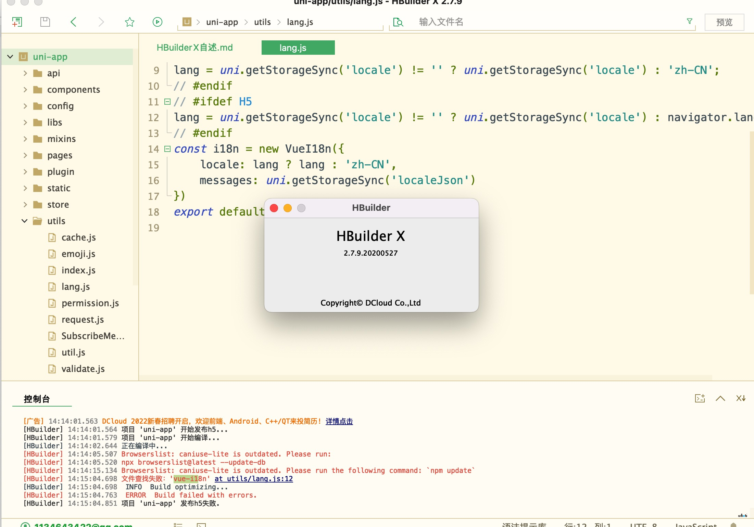
Task: Select utils in the breadcrumb path
Action: 262,22
